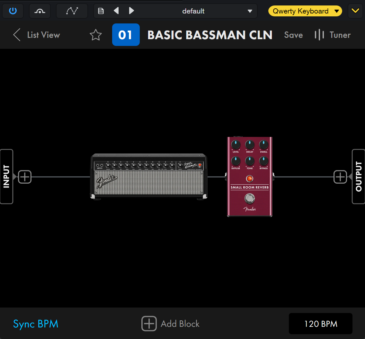This screenshot has height=339, width=365.
Task: Click the Small Room Reverb pedal label
Action: click(x=250, y=187)
